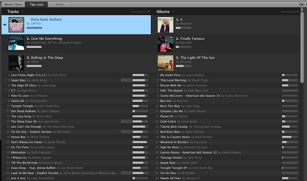
Task: Select track 'Honey Bee'
Action: 18,137
